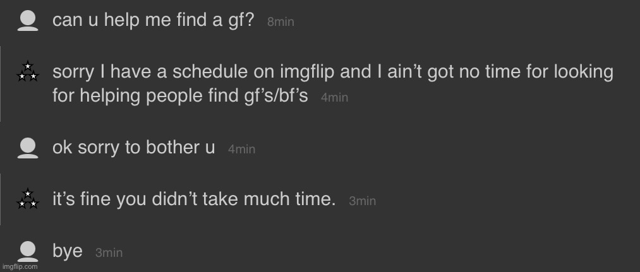
Task: Click the line 'for helping people find gf's/bf's'
Action: tap(180, 97)
